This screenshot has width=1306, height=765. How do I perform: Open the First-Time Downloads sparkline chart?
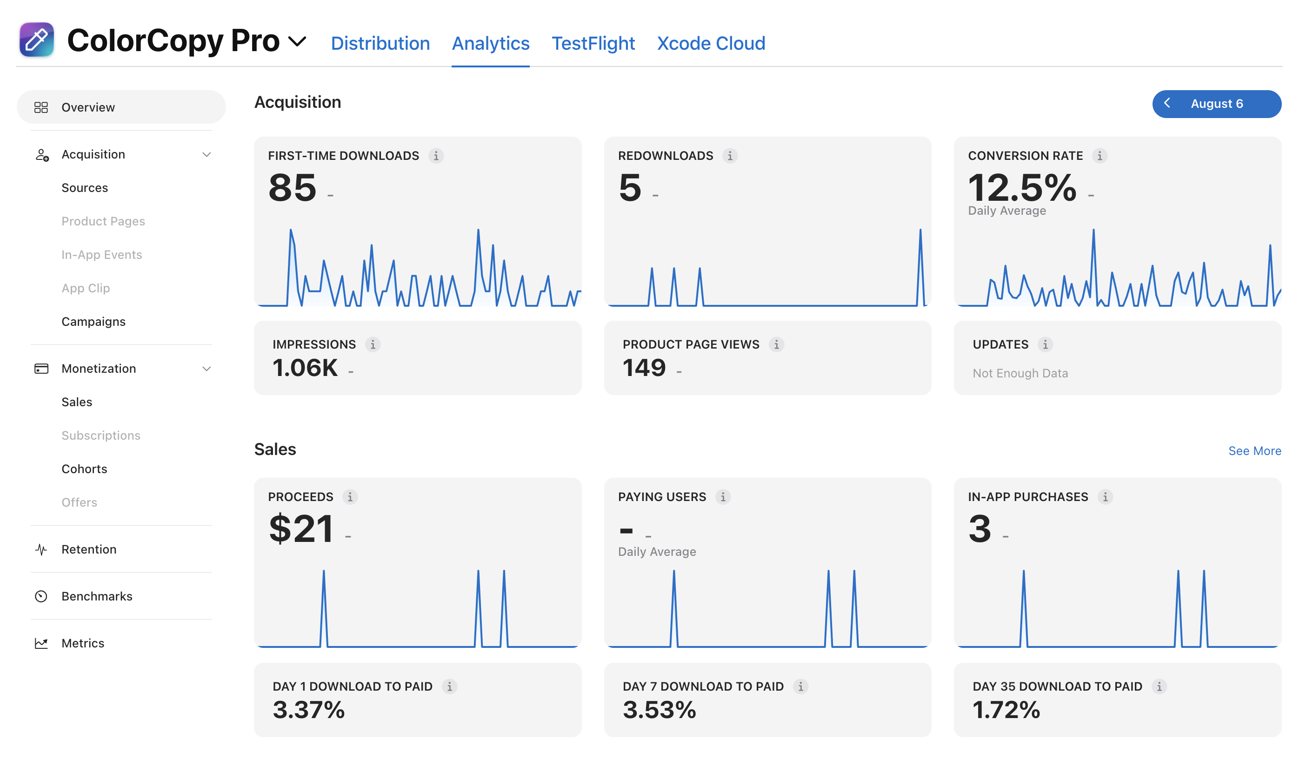418,267
